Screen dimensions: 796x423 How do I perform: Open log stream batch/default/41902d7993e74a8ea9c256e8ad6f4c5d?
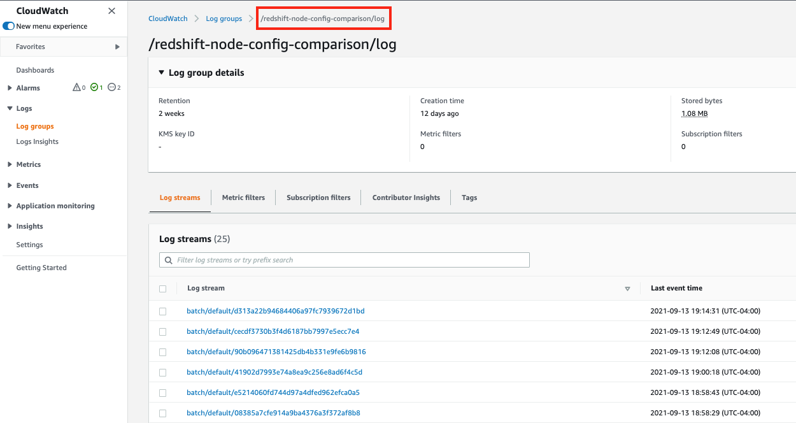click(274, 372)
